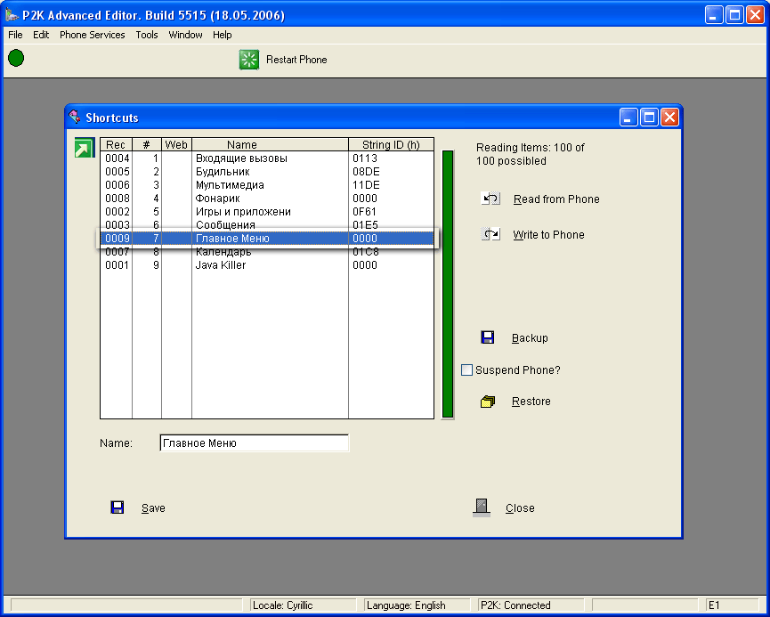770x617 pixels.
Task: Click the Reading Items 100 of 100 text
Action: point(530,154)
